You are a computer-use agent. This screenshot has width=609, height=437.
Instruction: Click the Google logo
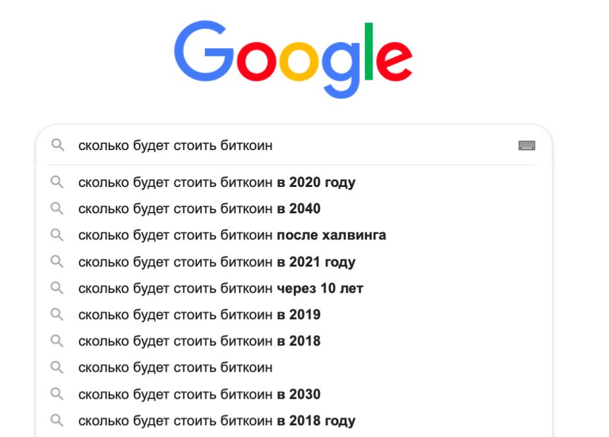pos(293,59)
